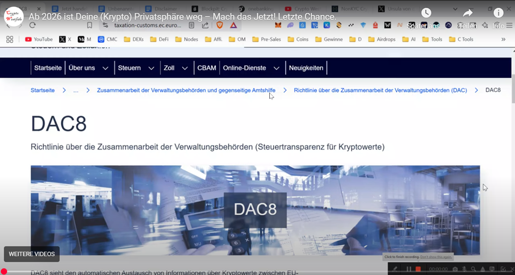Open the DeFi bookmarks folder
515x275 pixels.
click(159, 39)
